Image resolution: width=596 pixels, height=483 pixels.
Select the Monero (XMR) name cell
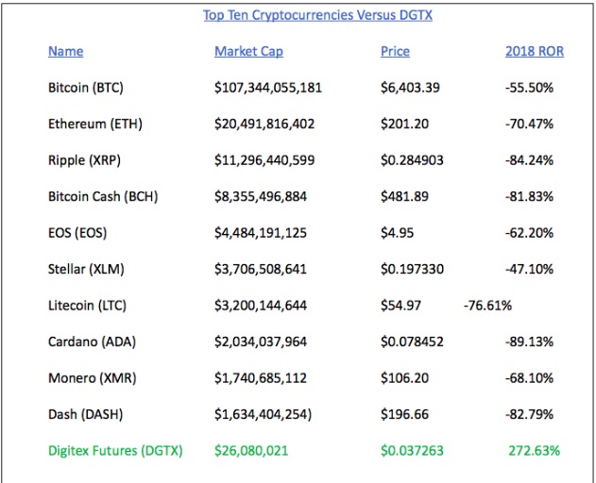point(92,378)
